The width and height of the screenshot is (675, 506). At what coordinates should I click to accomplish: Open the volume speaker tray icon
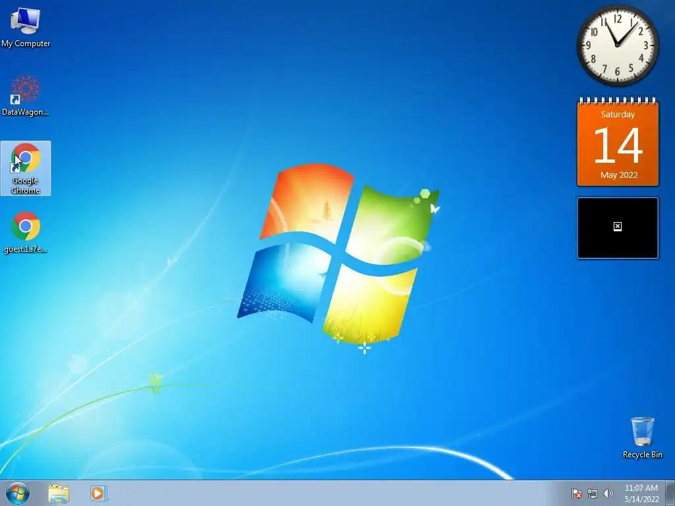click(608, 493)
